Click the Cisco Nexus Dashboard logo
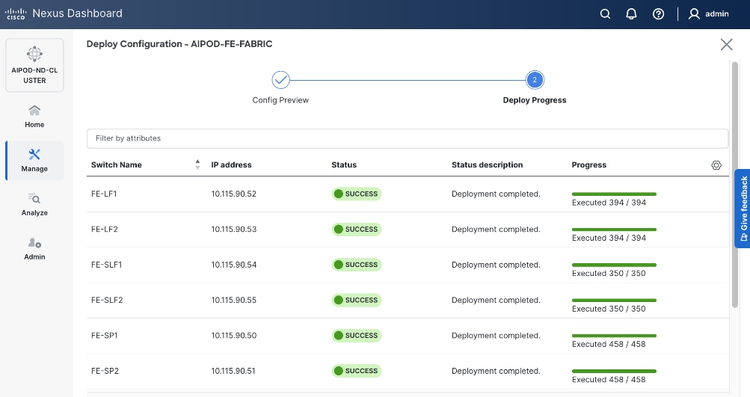This screenshot has width=750, height=397. (x=16, y=14)
